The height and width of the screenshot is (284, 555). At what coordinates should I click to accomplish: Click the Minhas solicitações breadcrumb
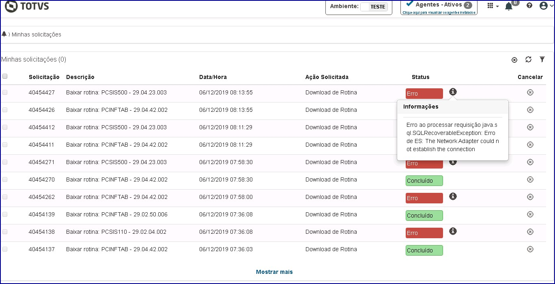[37, 34]
